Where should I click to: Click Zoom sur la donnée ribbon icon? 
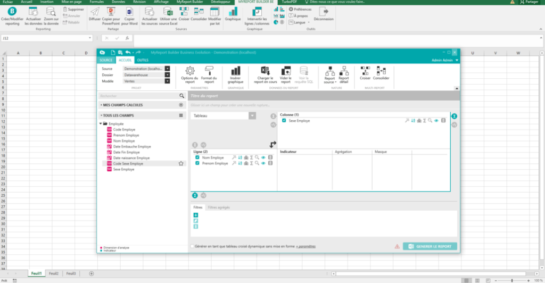pyautogui.click(x=51, y=16)
